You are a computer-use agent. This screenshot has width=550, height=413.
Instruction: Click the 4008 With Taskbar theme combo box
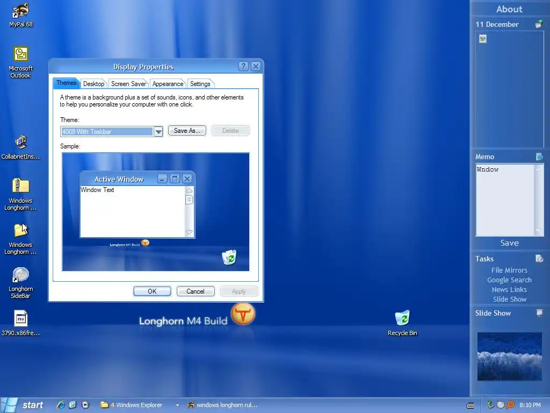pos(112,132)
